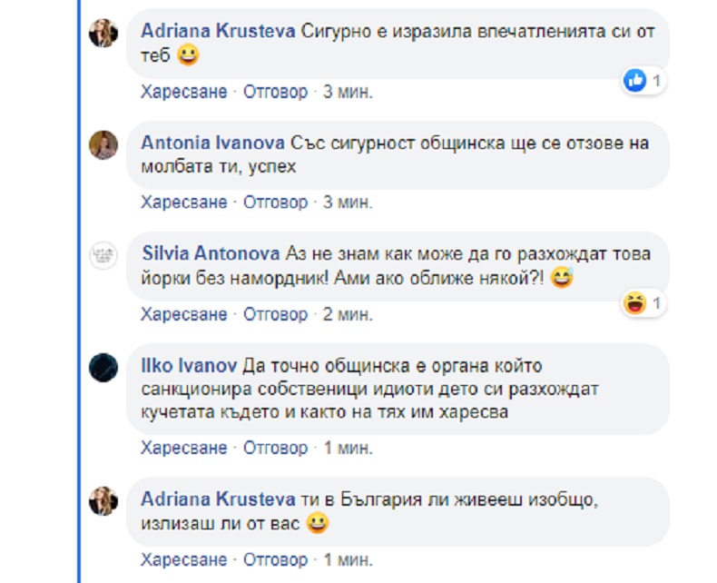
Task: Like Adriana's first comment with Харесване
Action: tap(184, 92)
